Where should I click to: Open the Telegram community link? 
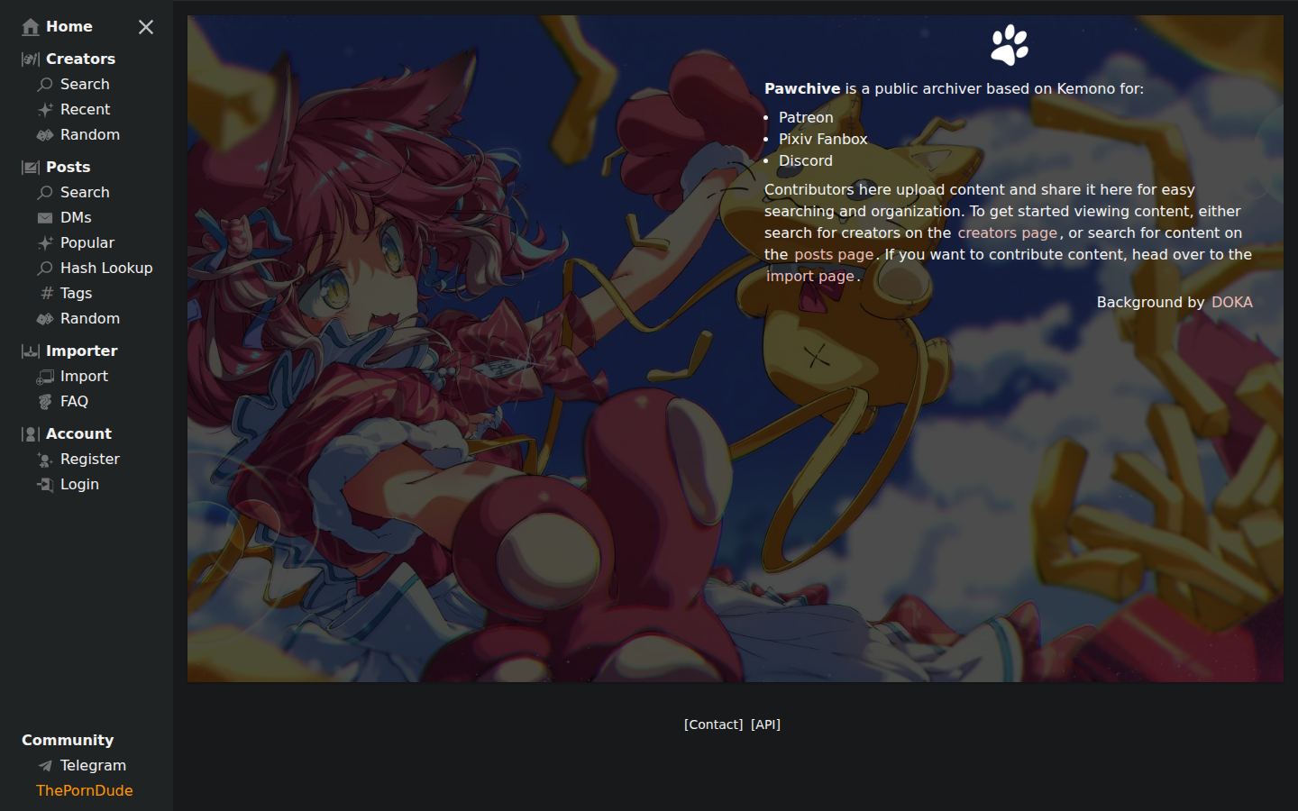[93, 766]
